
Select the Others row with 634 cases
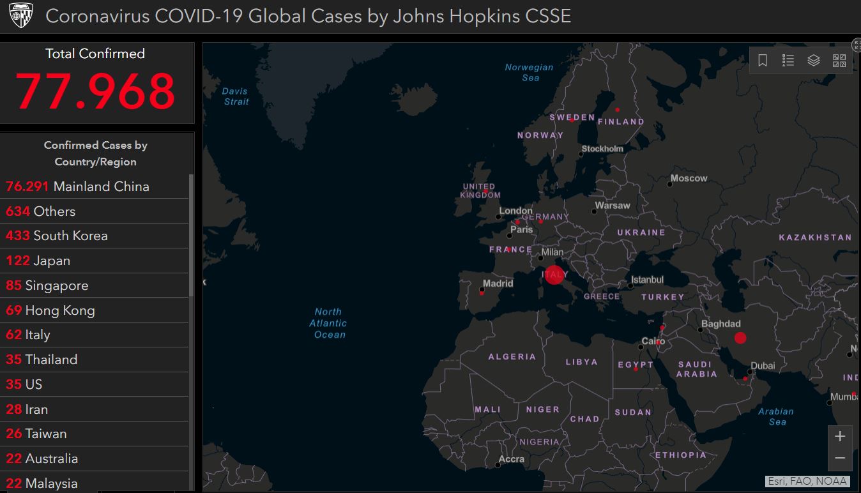click(x=95, y=211)
